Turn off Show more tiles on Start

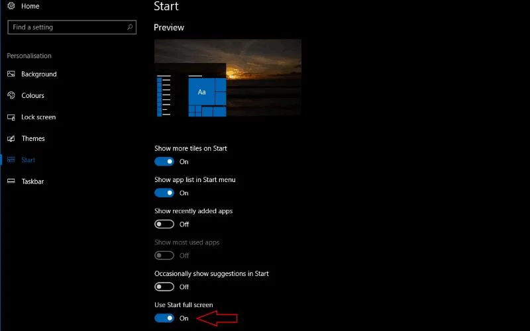tap(164, 162)
